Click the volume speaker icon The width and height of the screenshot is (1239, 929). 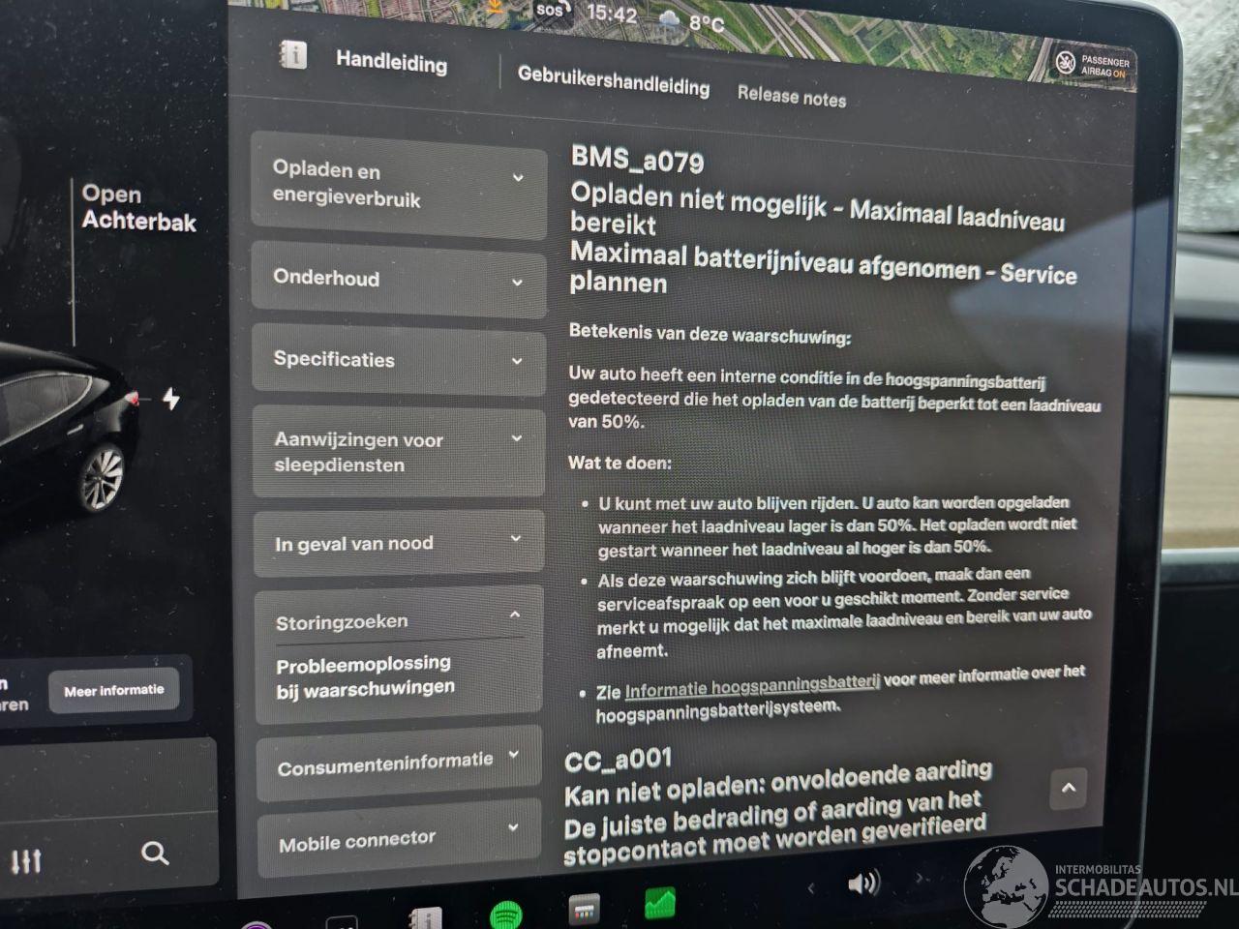pyautogui.click(x=863, y=883)
